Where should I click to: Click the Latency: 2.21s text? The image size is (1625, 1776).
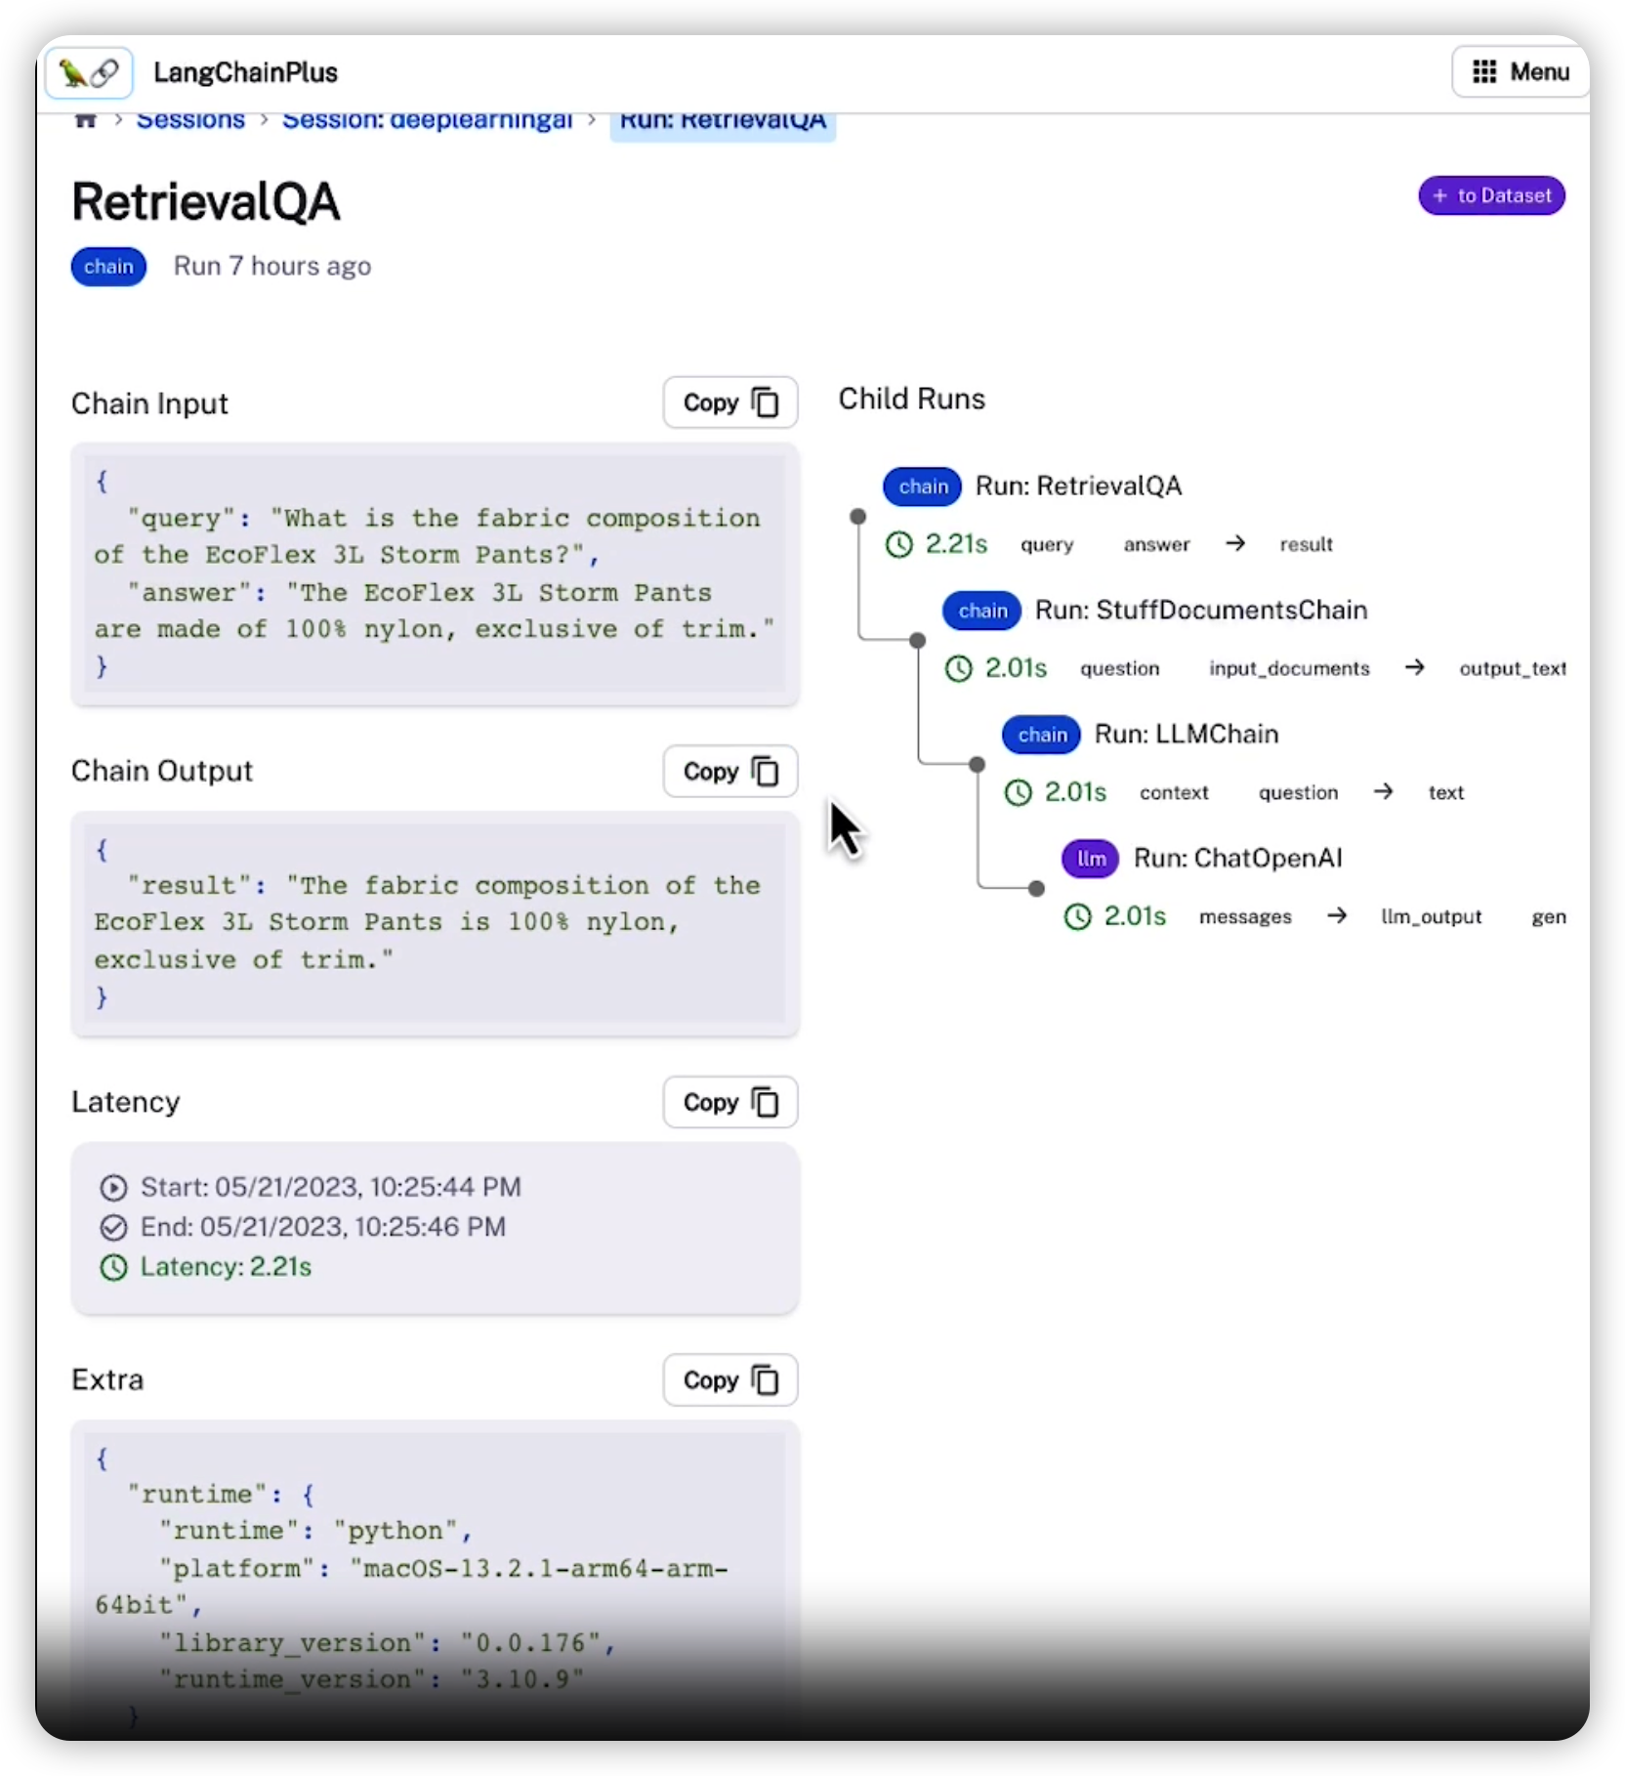(x=226, y=1267)
